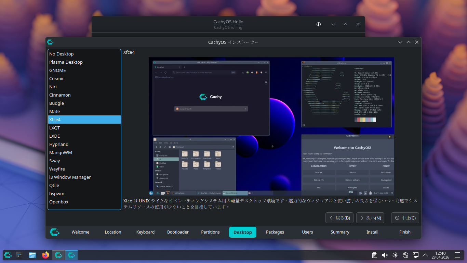The image size is (467, 263).
Task: Open the volume control tray icon
Action: click(x=385, y=255)
